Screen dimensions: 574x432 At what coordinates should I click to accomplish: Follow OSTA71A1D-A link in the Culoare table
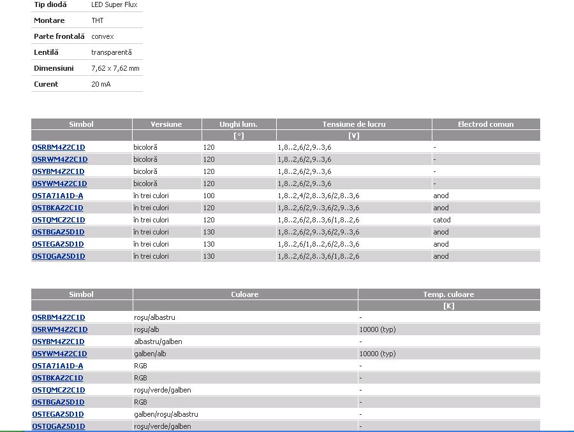tap(57, 366)
